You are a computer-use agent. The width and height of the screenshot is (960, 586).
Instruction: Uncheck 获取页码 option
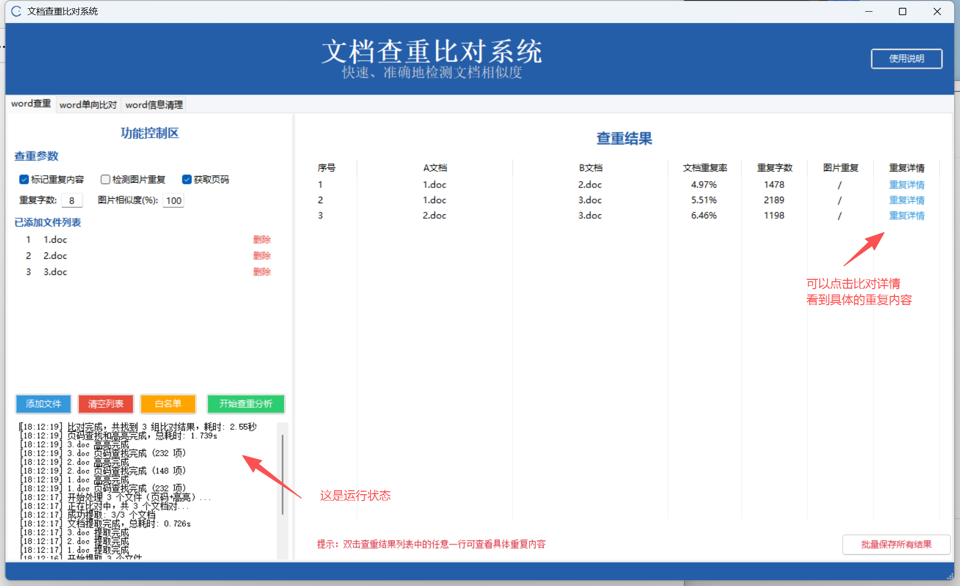pyautogui.click(x=186, y=179)
